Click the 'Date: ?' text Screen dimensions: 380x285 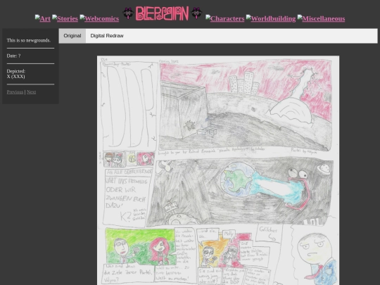[13, 56]
